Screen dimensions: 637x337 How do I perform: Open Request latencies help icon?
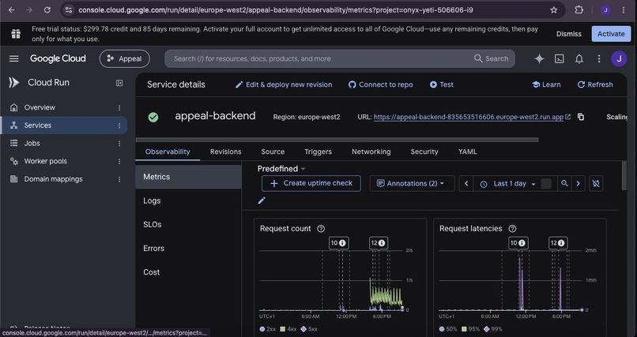pos(512,229)
